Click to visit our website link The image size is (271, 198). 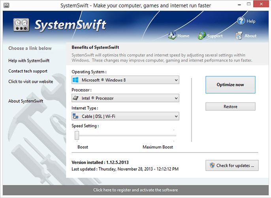pos(30,82)
